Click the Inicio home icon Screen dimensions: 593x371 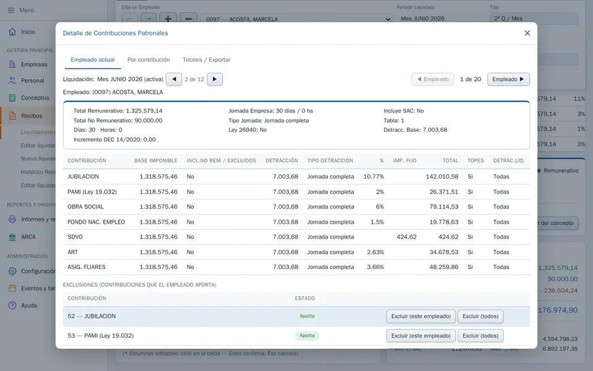coord(12,32)
